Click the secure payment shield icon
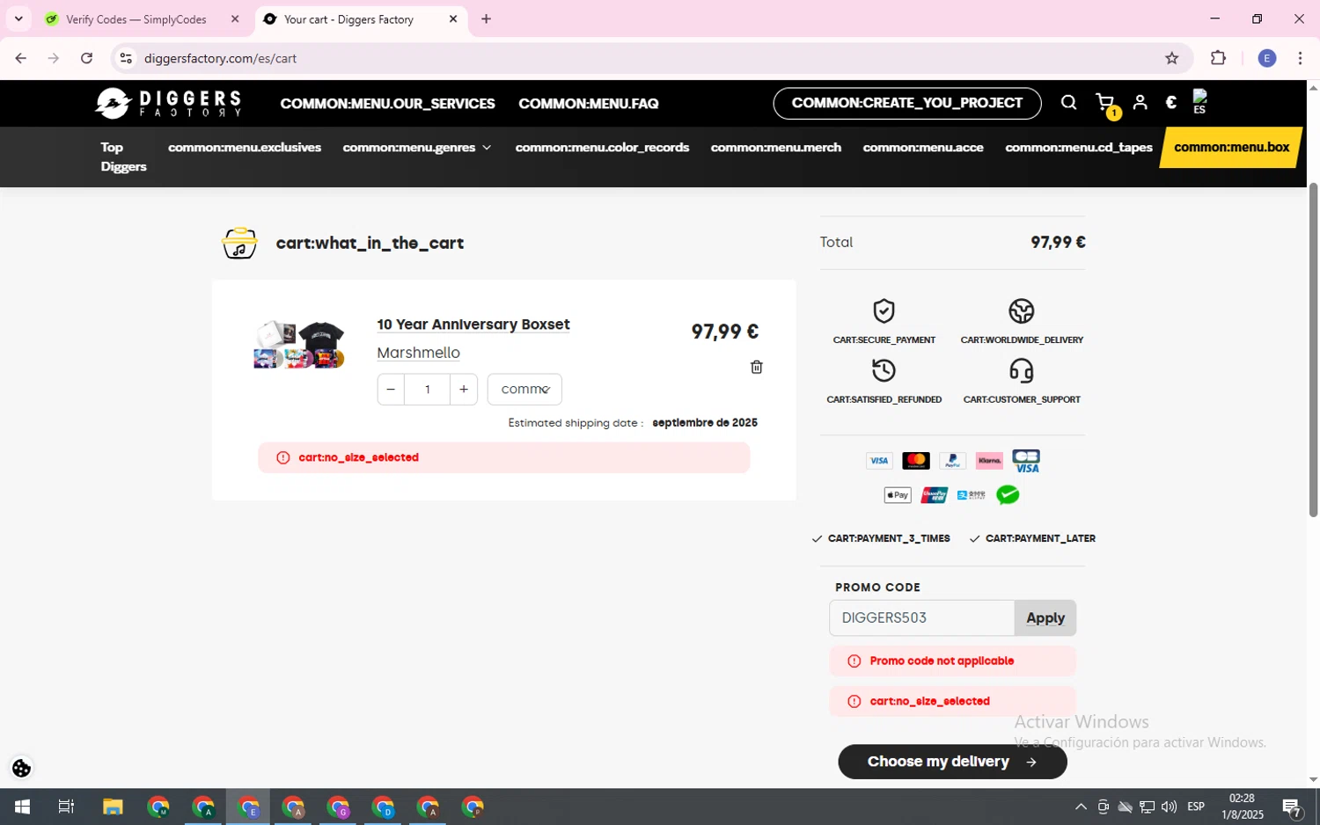The image size is (1320, 825). pos(884,311)
